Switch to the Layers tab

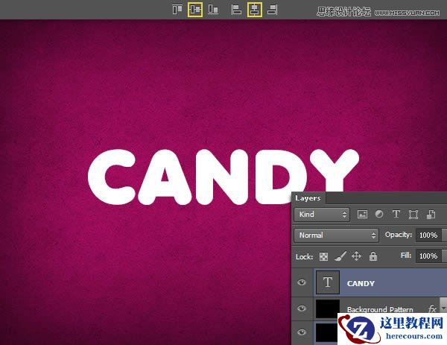(308, 198)
